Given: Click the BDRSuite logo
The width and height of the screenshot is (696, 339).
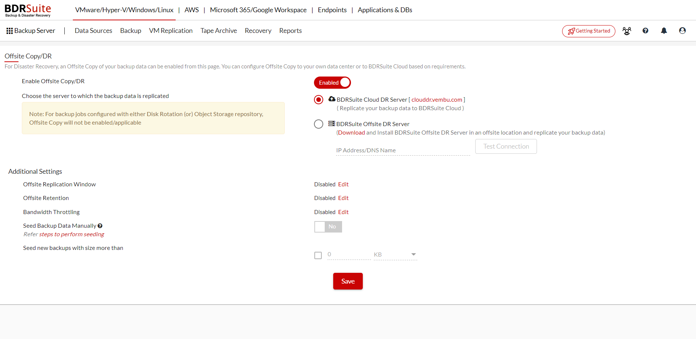Looking at the screenshot, I should 28,10.
